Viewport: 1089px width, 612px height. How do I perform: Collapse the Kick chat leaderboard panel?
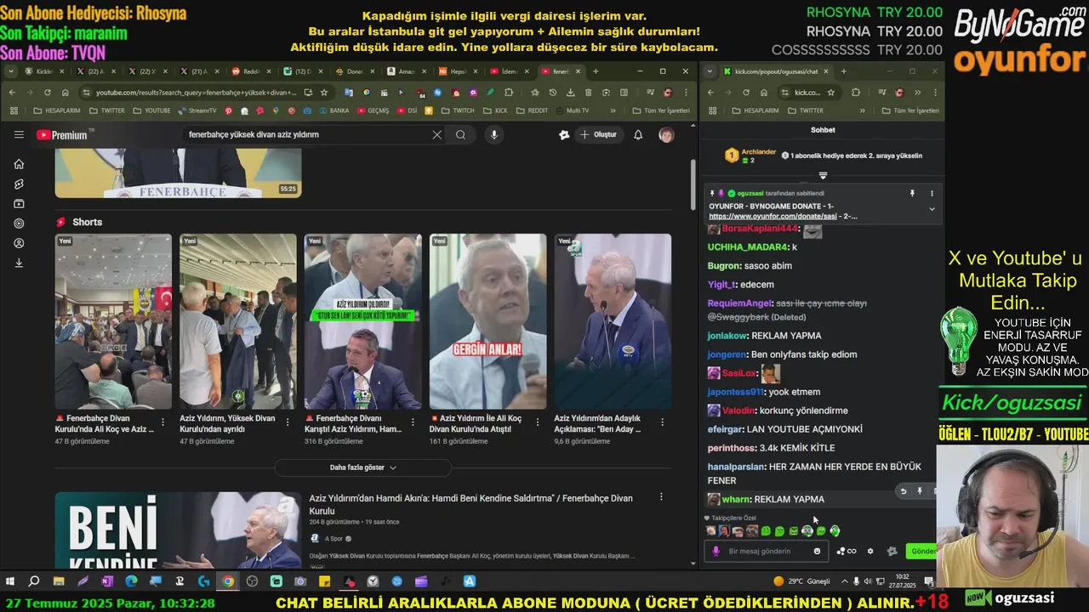tap(823, 175)
